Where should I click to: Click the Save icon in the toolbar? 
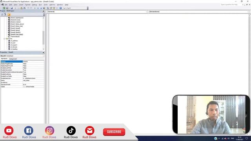pos(11,8)
